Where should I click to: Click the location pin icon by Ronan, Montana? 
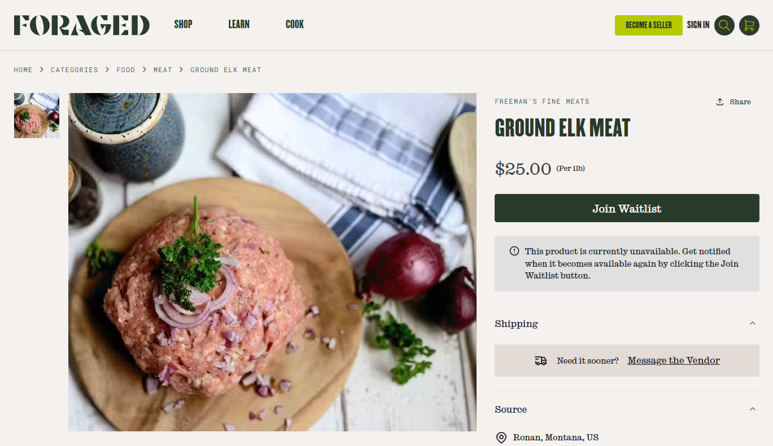click(501, 438)
